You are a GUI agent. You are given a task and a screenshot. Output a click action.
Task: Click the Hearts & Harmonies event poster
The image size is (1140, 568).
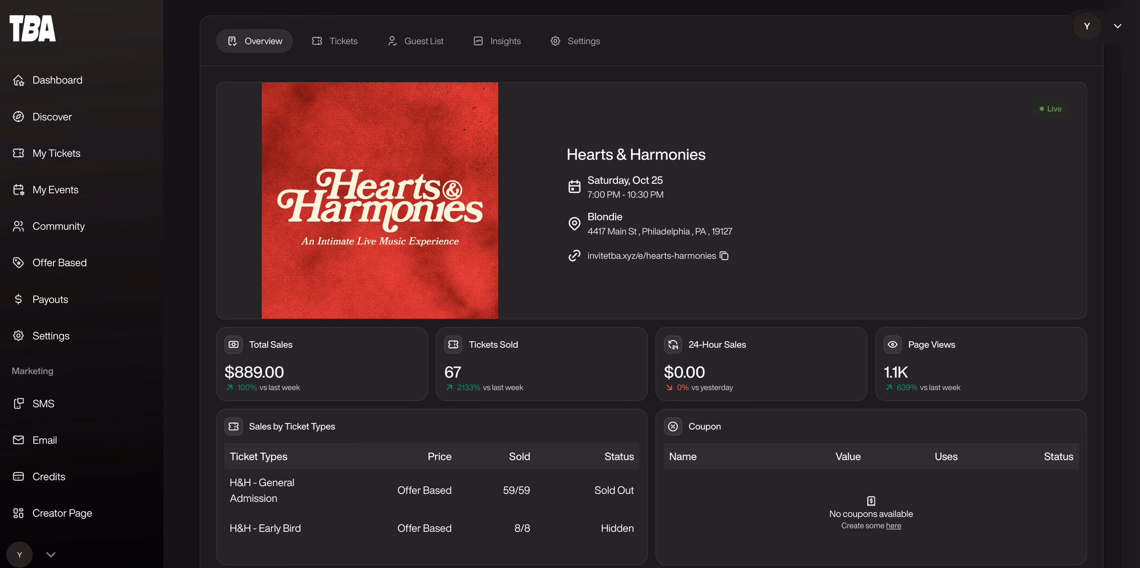pyautogui.click(x=380, y=201)
